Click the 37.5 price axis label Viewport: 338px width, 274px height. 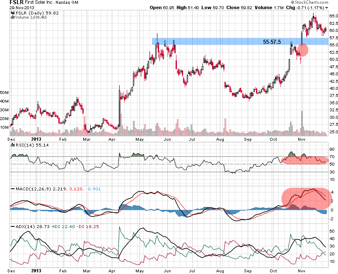pyautogui.click(x=333, y=96)
